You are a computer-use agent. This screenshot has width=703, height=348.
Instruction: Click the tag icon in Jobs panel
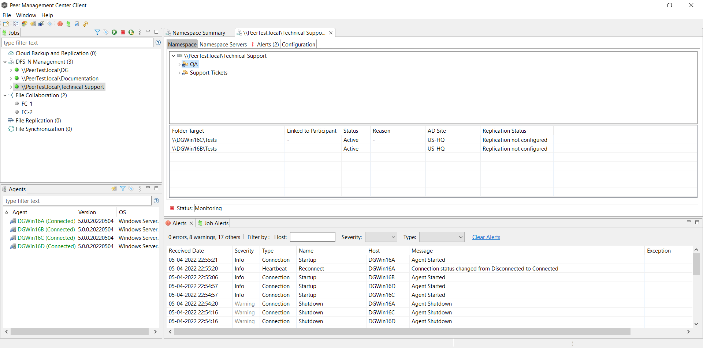(106, 33)
